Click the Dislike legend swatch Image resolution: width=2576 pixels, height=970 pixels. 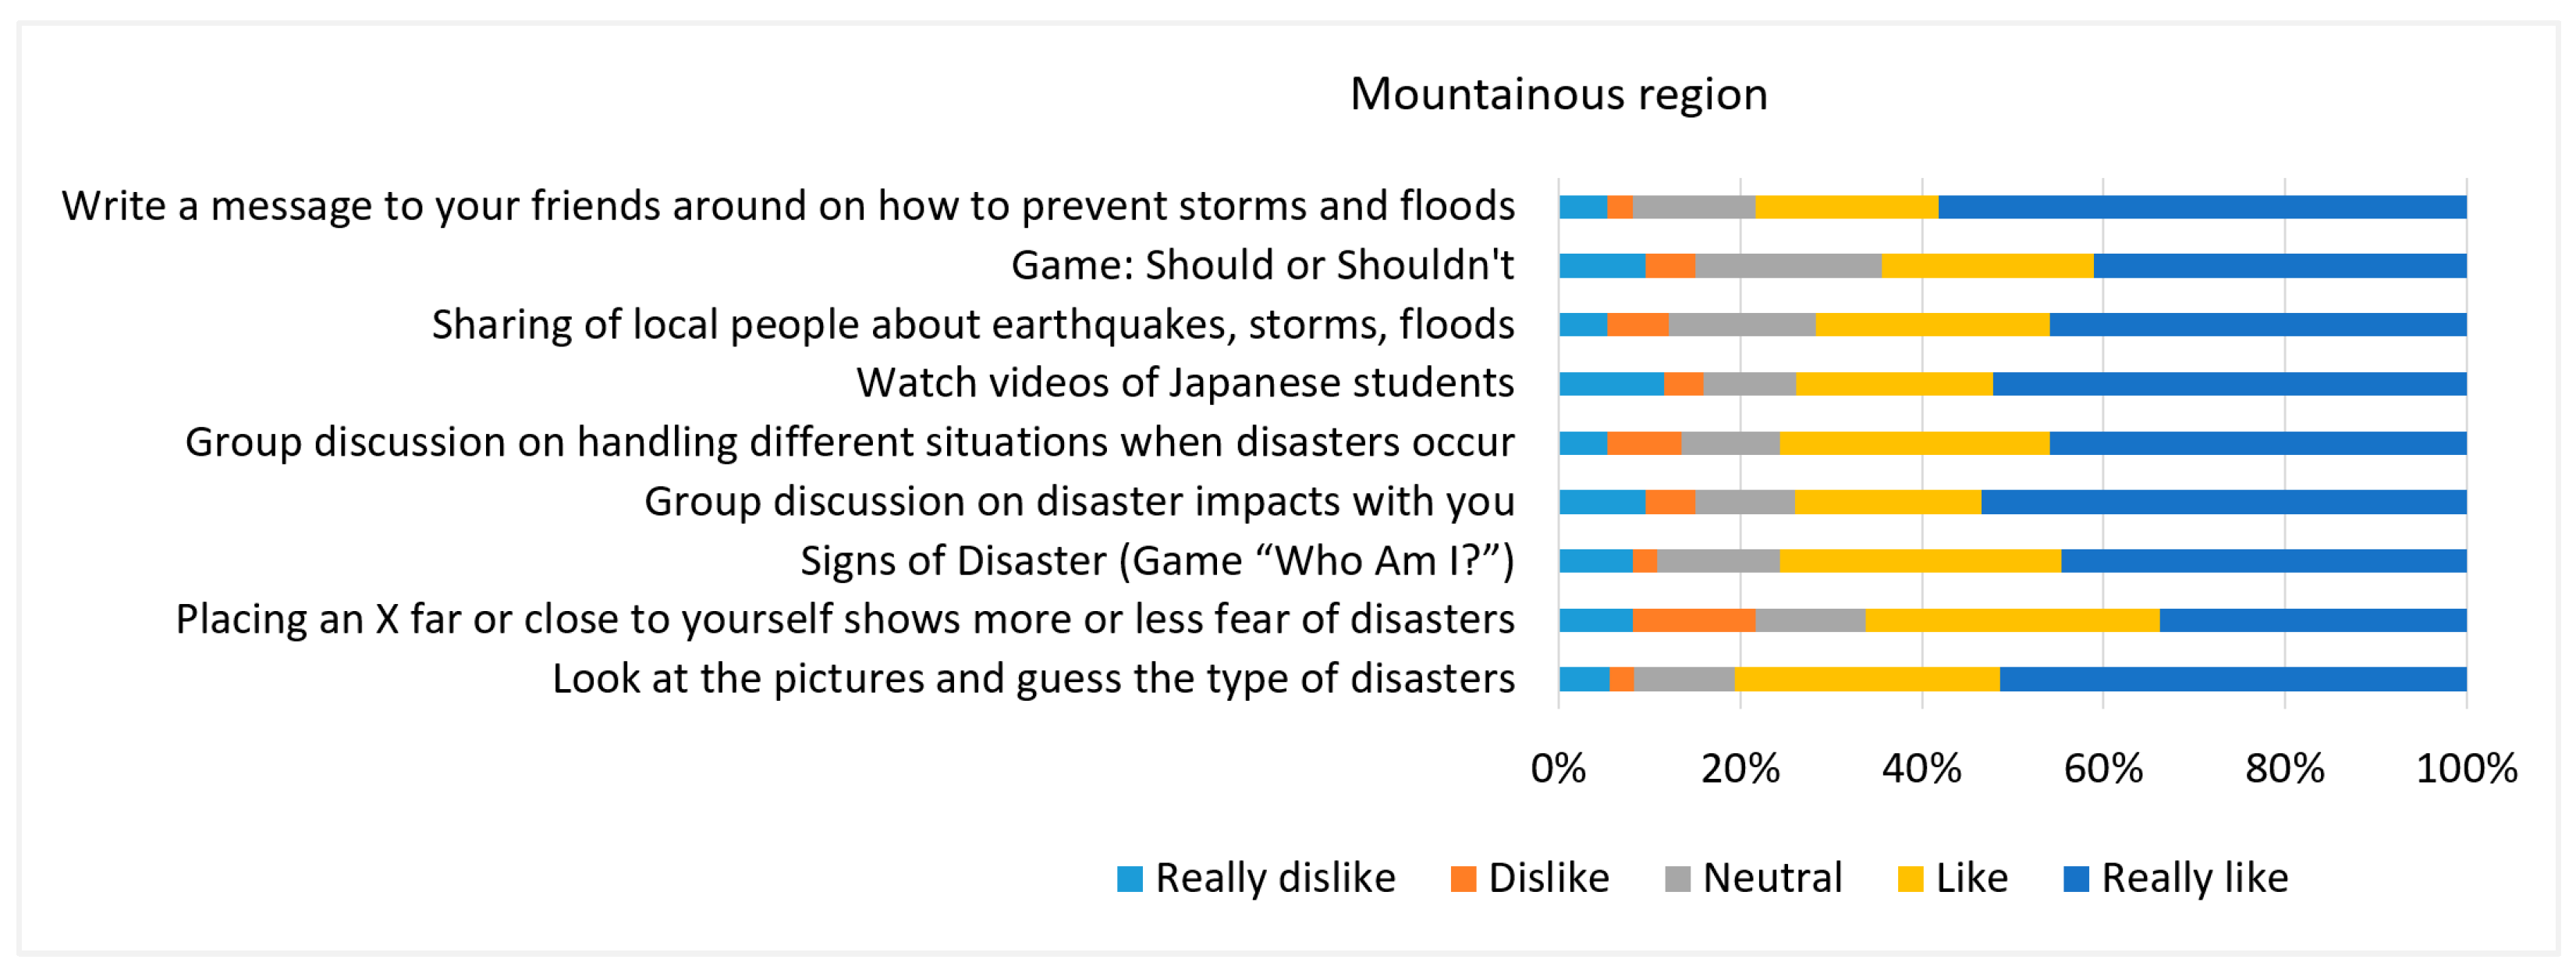click(1464, 879)
